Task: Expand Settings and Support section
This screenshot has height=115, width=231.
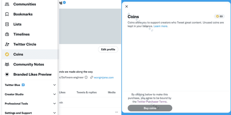Action: click(55, 113)
